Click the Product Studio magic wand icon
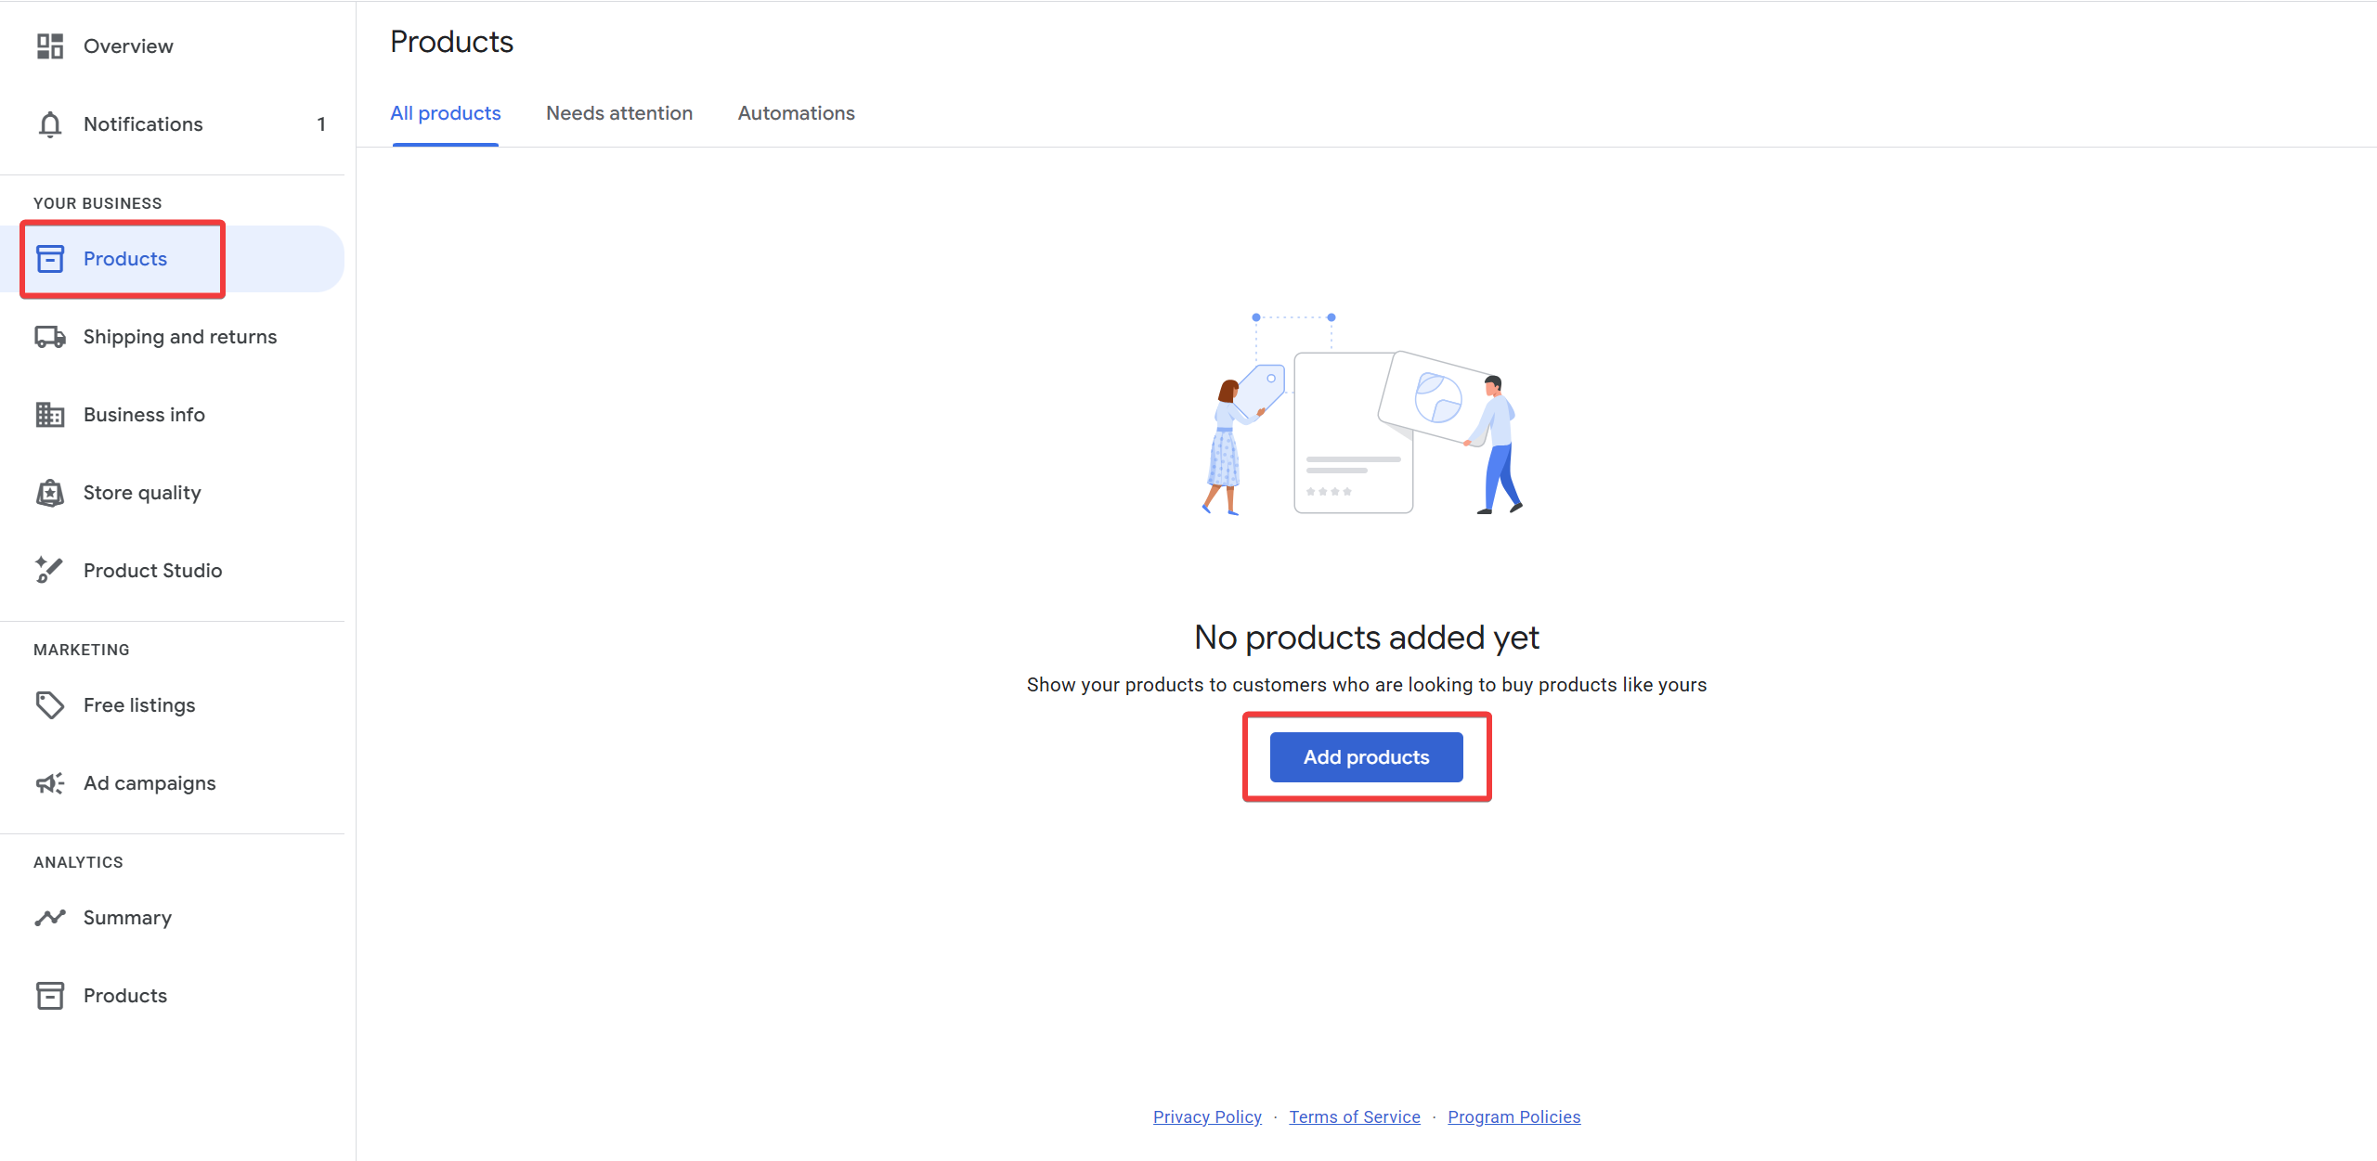Screen dimensions: 2377x1161 (x=50, y=570)
